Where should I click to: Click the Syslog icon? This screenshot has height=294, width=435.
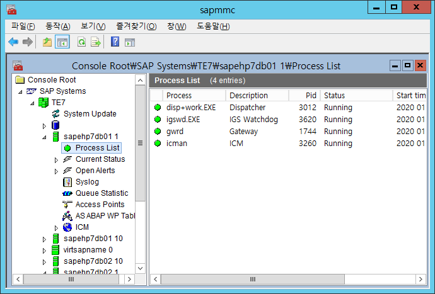click(x=67, y=182)
